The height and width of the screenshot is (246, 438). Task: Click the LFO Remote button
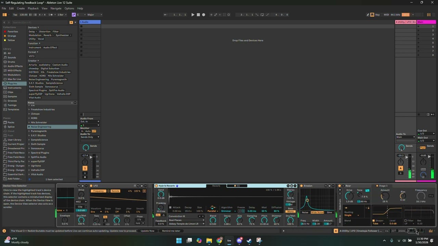pyautogui.click(x=115, y=191)
